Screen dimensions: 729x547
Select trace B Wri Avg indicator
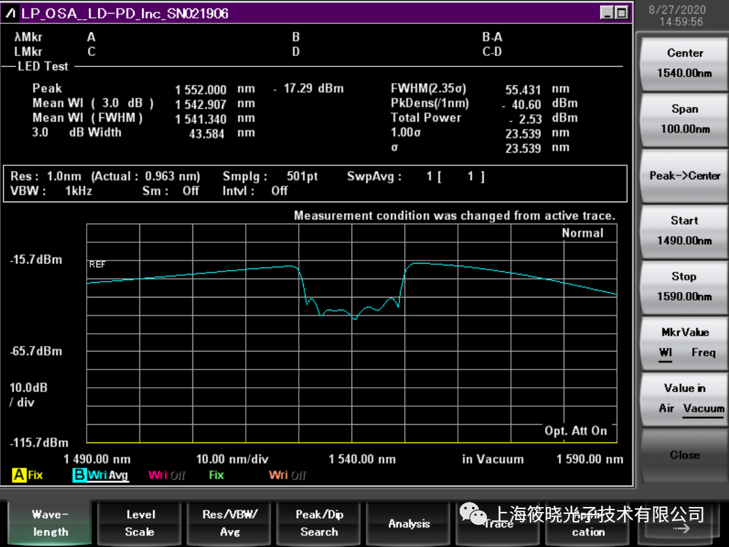[x=100, y=475]
